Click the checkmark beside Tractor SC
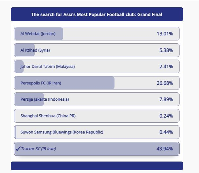 tap(18, 149)
